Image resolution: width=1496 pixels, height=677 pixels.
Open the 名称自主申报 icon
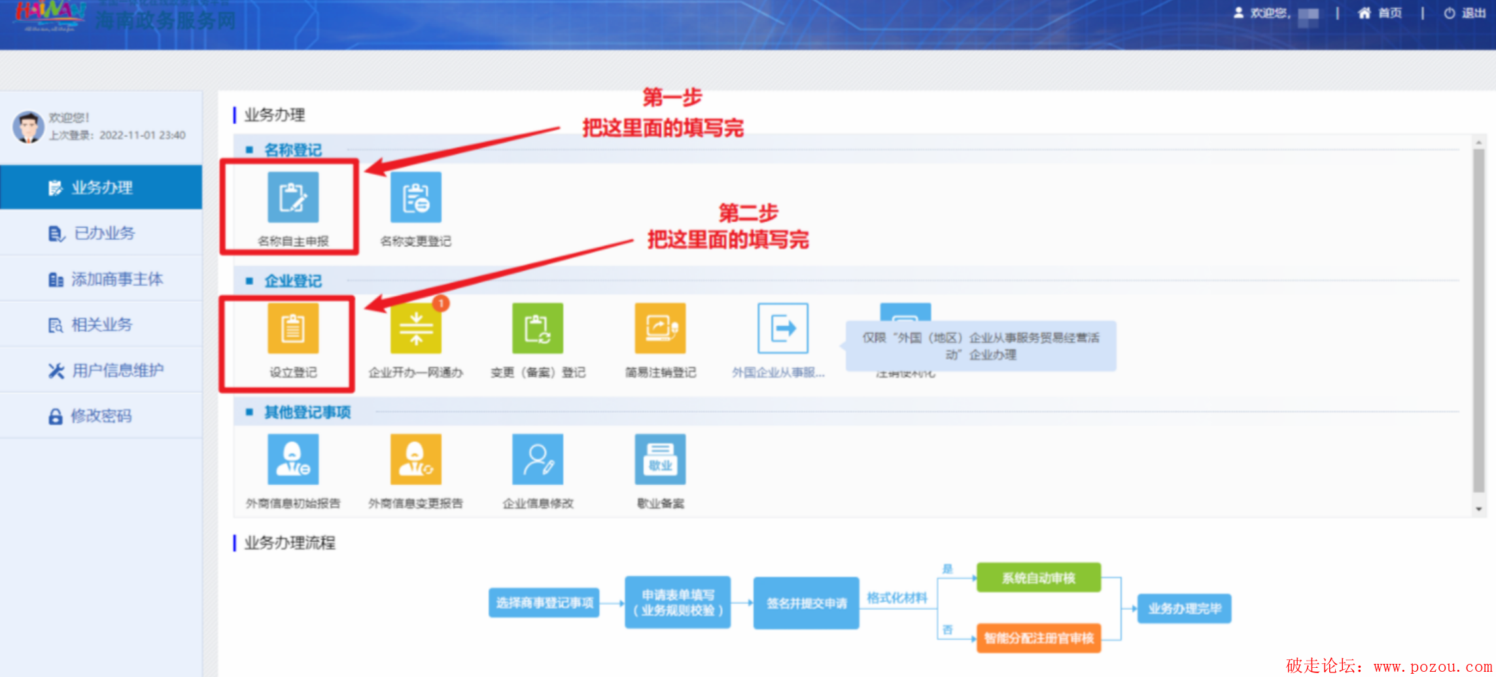point(292,198)
